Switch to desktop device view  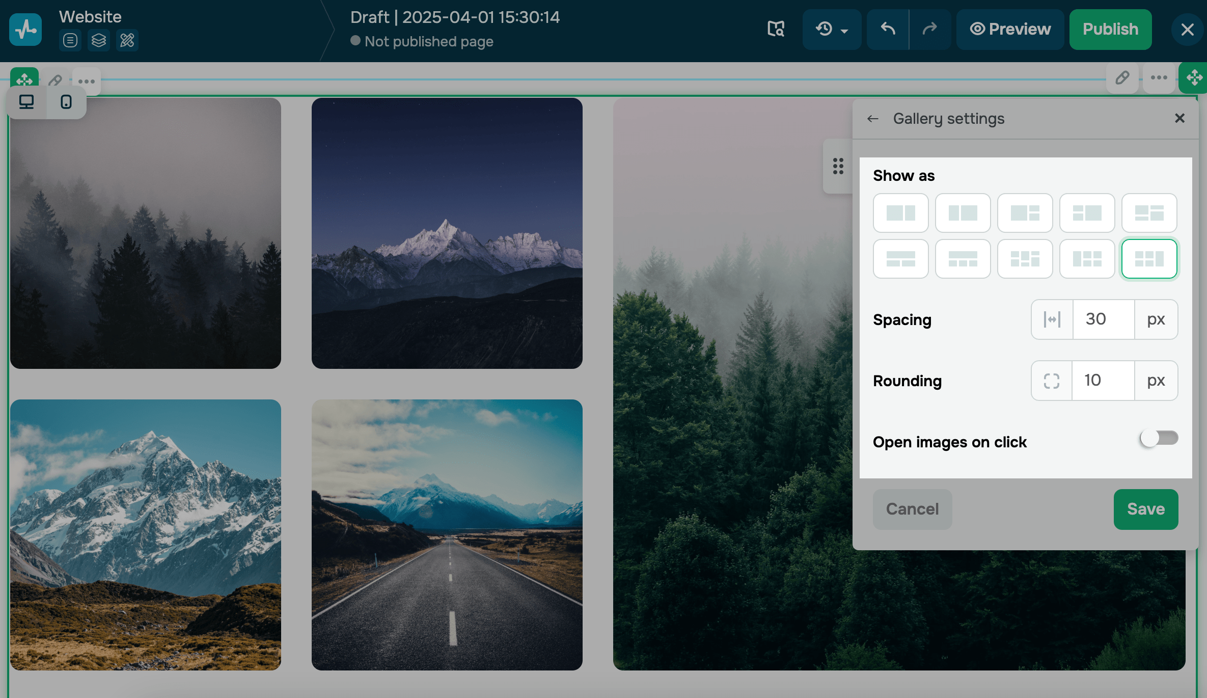[26, 102]
